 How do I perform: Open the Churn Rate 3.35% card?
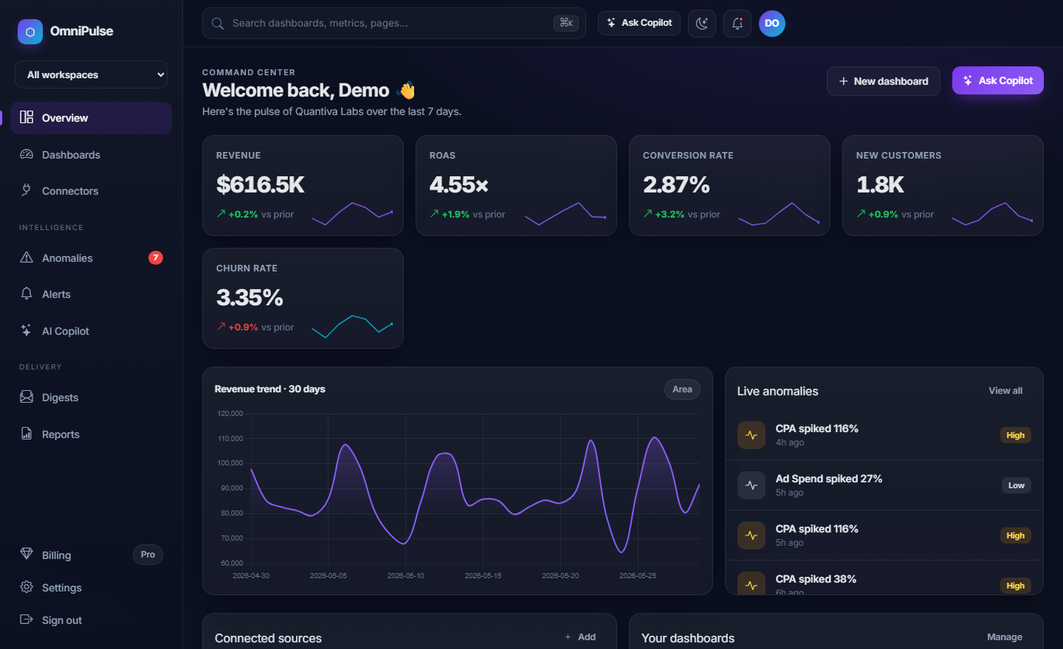coord(303,298)
